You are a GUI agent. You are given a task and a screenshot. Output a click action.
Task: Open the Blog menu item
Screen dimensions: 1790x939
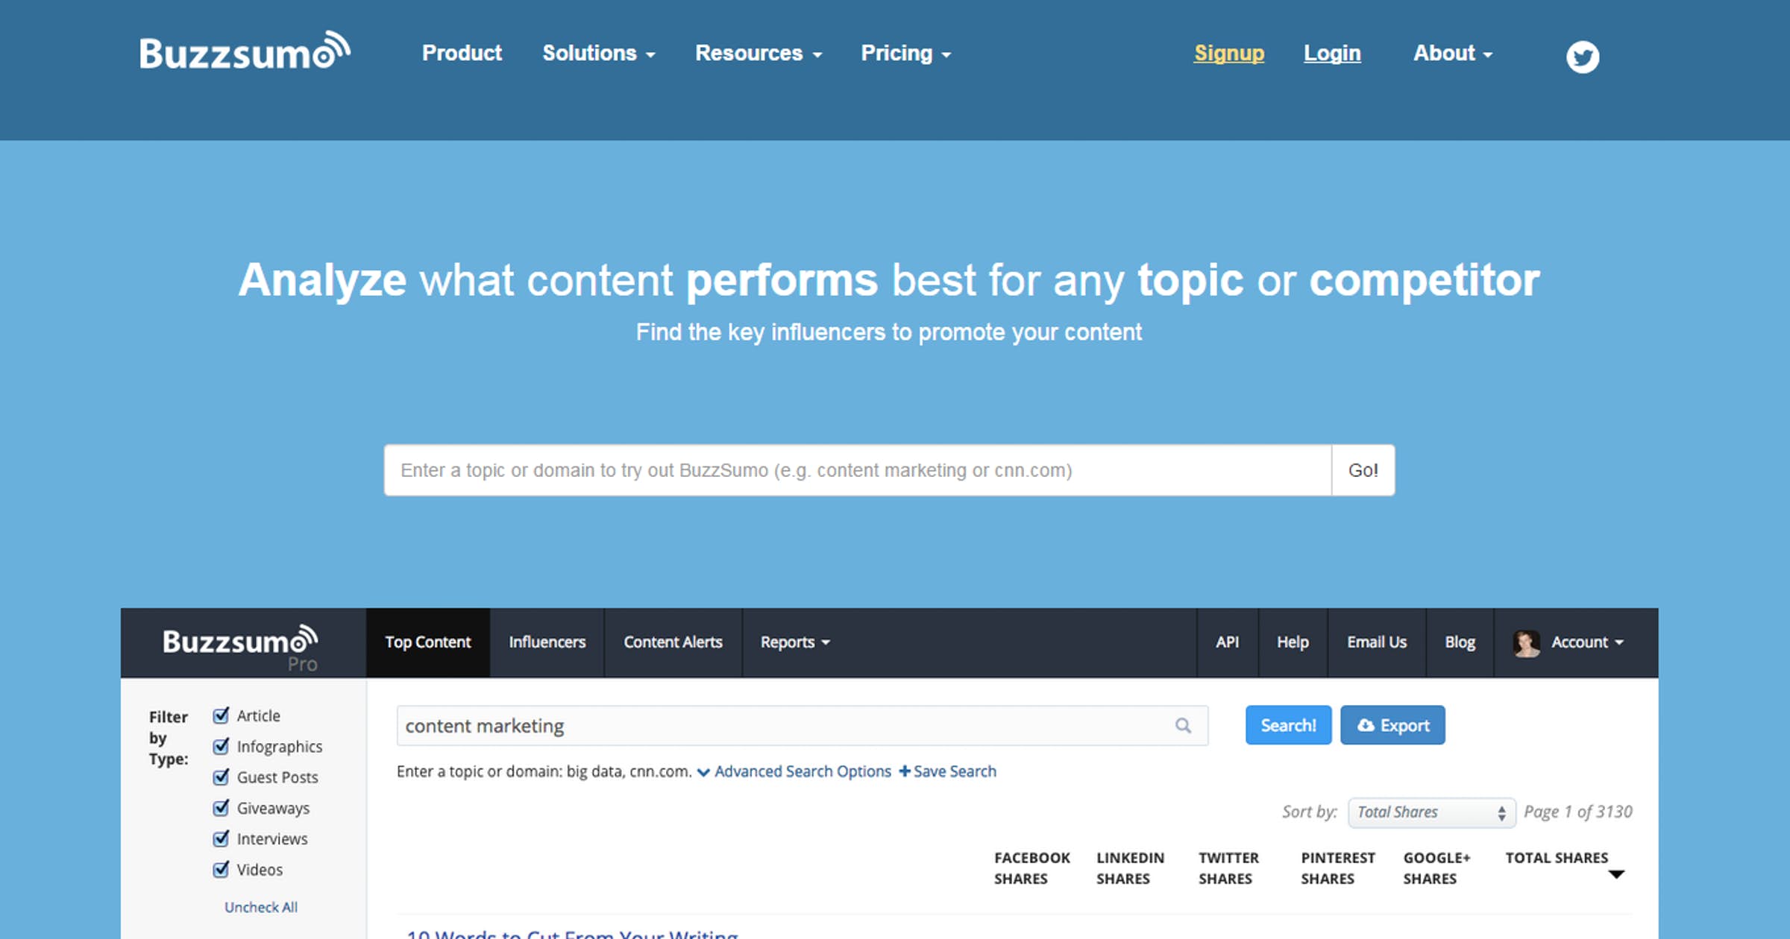pos(1460,642)
